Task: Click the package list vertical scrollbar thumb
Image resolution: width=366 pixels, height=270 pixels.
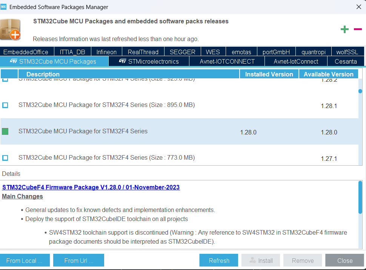Action: pos(360,91)
